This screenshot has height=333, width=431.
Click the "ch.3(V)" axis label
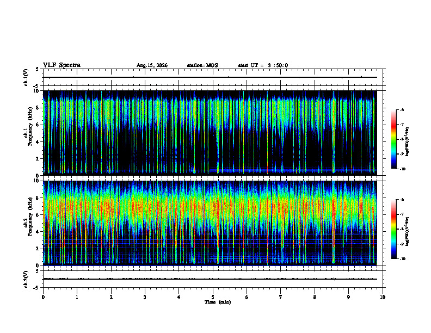pos(26,279)
